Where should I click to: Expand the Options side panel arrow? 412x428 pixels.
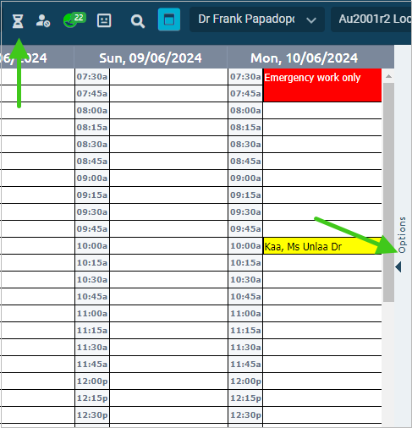(x=398, y=266)
